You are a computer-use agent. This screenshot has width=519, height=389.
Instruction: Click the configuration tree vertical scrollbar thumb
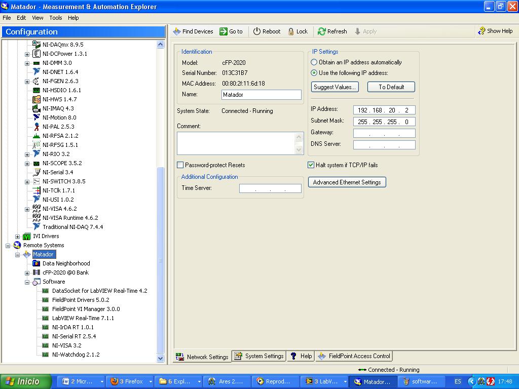tap(161, 260)
